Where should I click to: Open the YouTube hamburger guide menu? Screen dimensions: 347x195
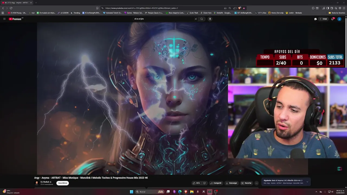tap(4, 19)
